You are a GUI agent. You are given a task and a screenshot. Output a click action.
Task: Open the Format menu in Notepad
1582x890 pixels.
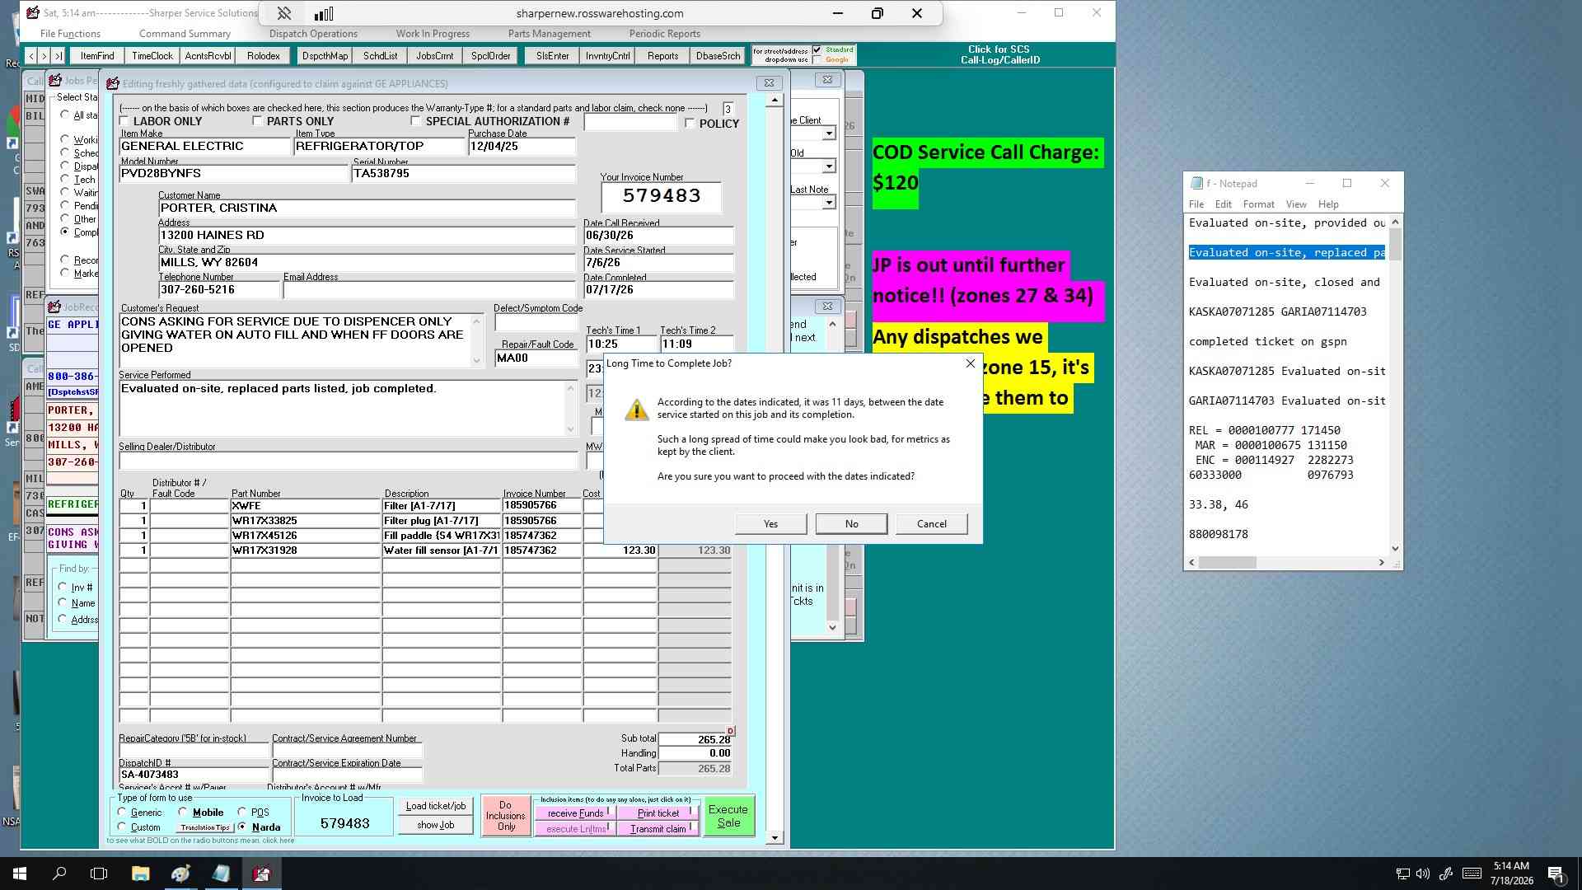[x=1258, y=204]
